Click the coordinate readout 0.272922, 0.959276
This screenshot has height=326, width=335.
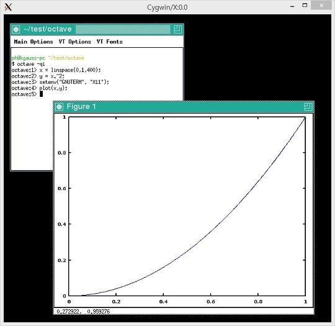83,312
